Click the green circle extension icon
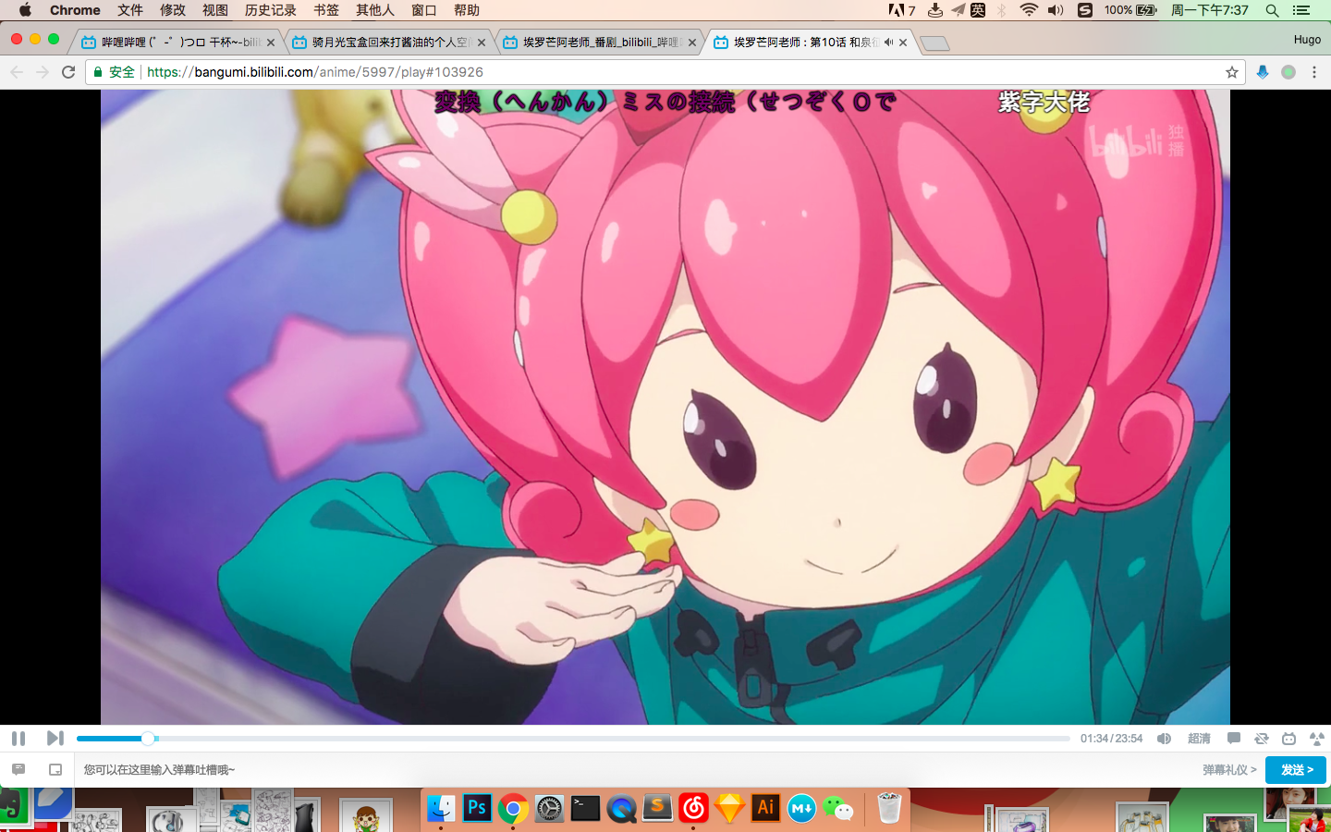The width and height of the screenshot is (1331, 832). click(x=1288, y=72)
